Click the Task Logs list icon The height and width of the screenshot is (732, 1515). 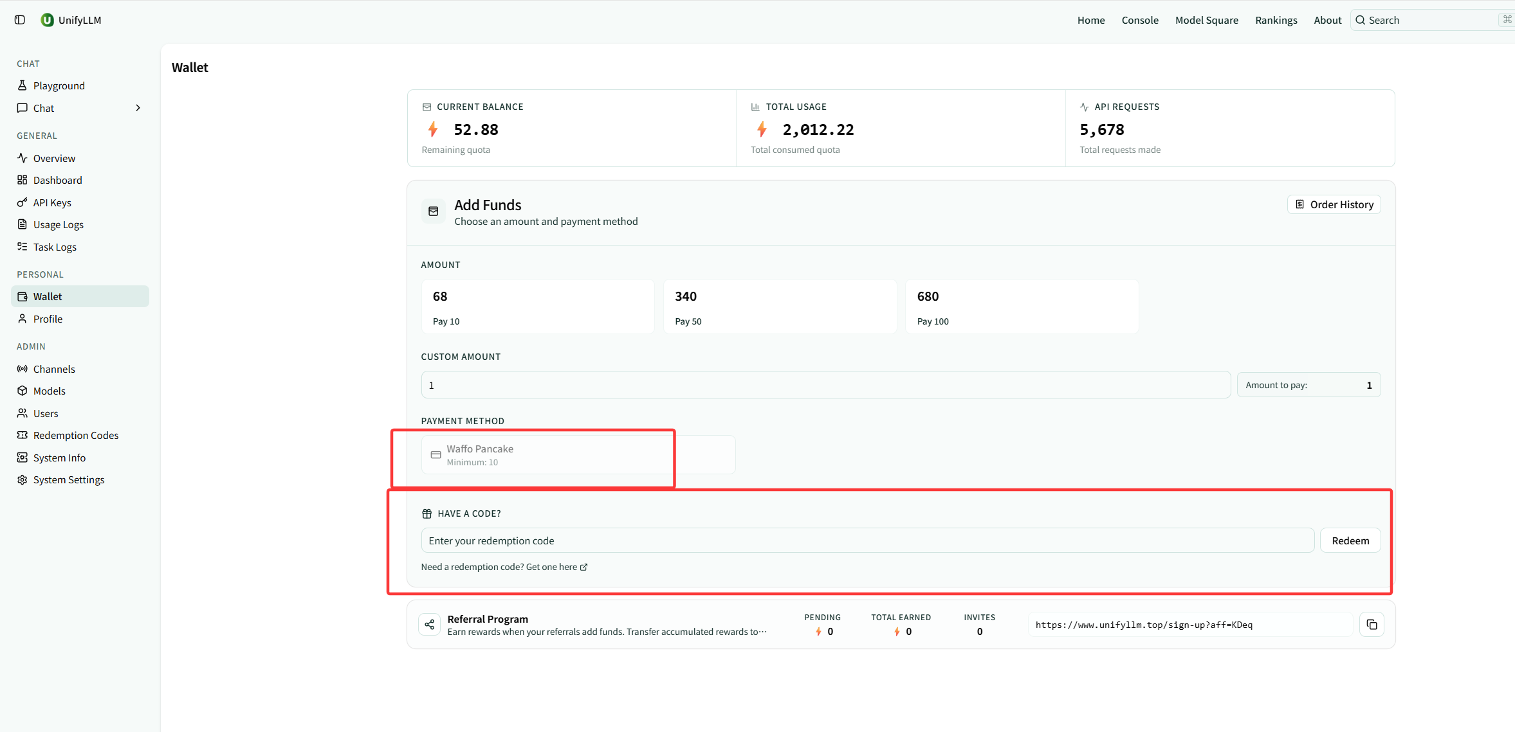tap(23, 247)
